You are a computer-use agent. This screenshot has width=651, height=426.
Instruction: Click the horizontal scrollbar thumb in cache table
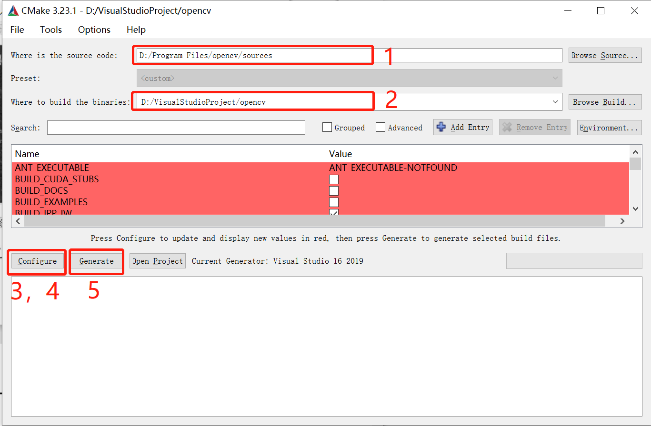314,221
